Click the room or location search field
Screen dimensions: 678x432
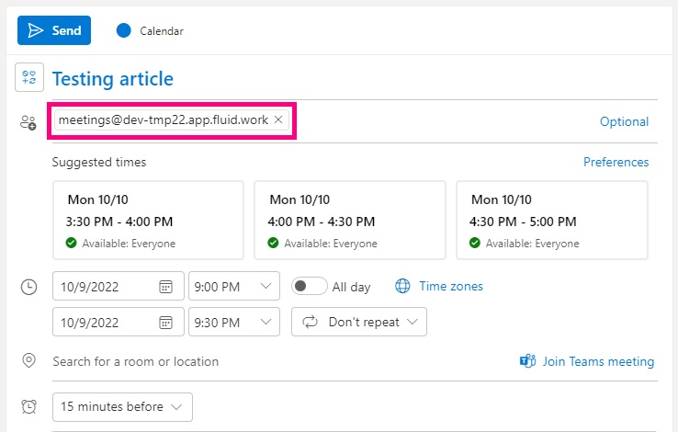[x=281, y=361]
